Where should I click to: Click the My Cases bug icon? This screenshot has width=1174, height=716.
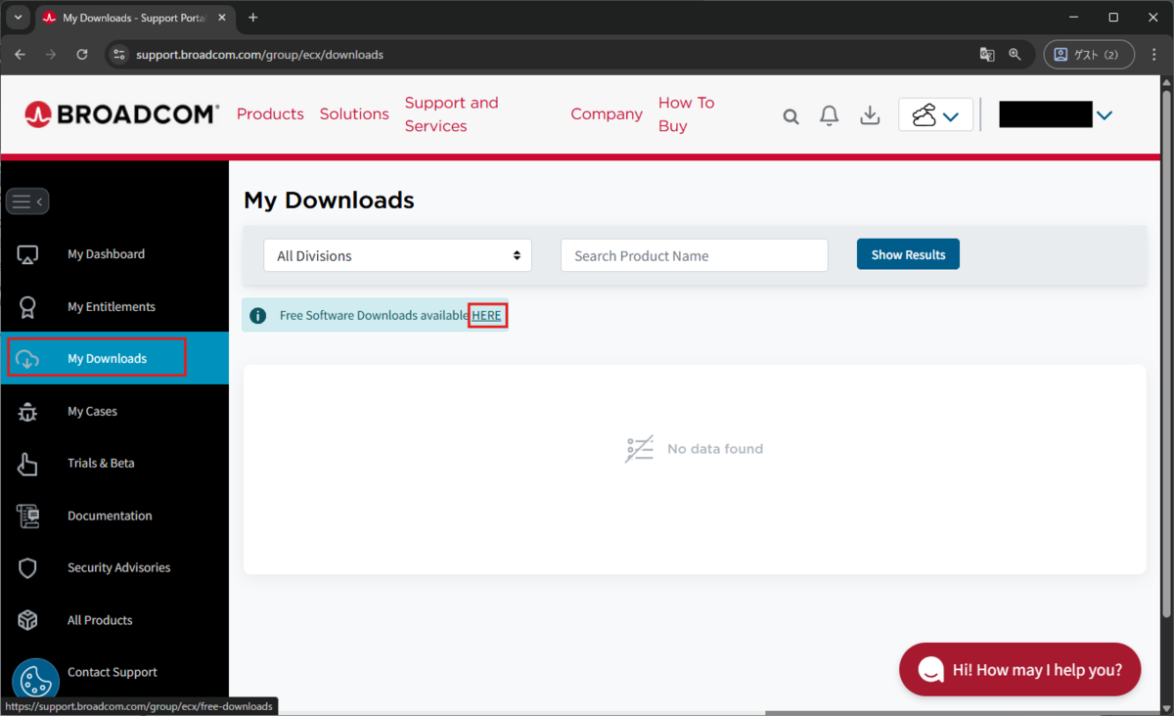point(27,412)
